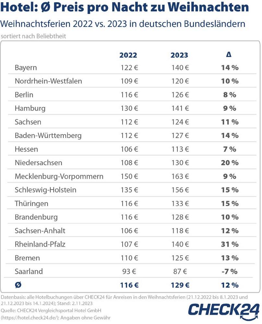Select the Bayern row label
The image size is (262, 324).
point(26,68)
